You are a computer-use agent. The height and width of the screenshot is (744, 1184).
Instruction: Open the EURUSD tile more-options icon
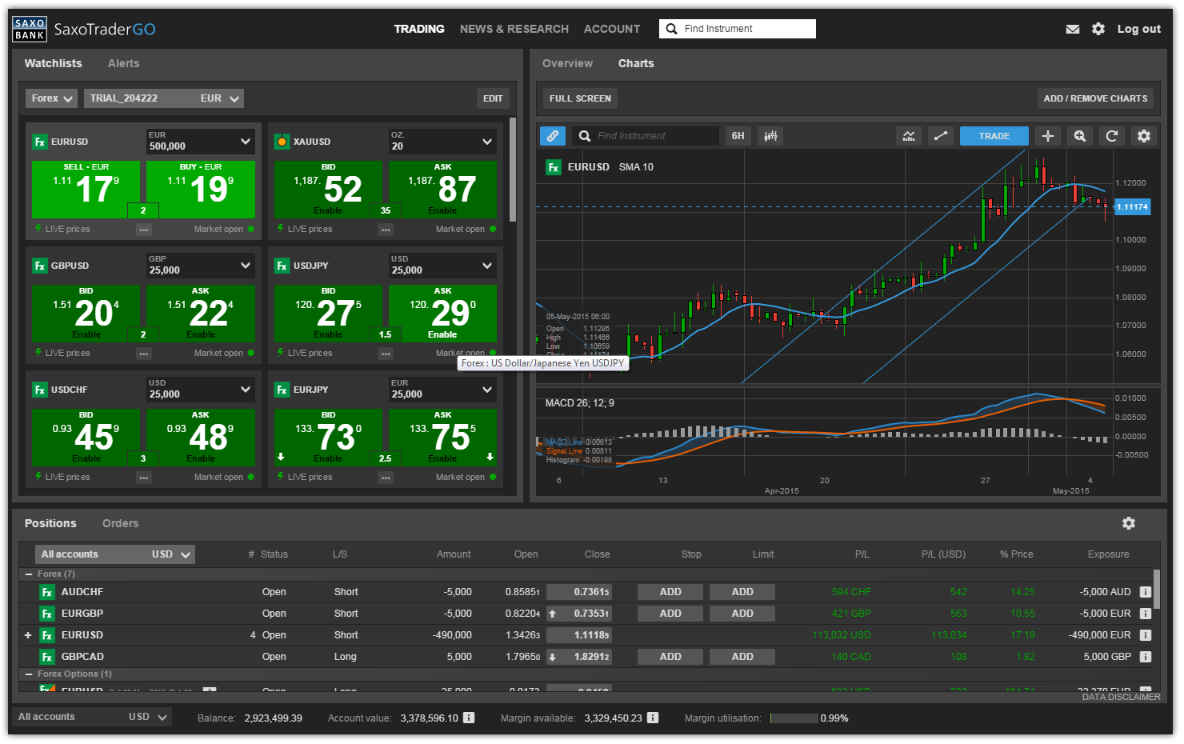coord(143,230)
